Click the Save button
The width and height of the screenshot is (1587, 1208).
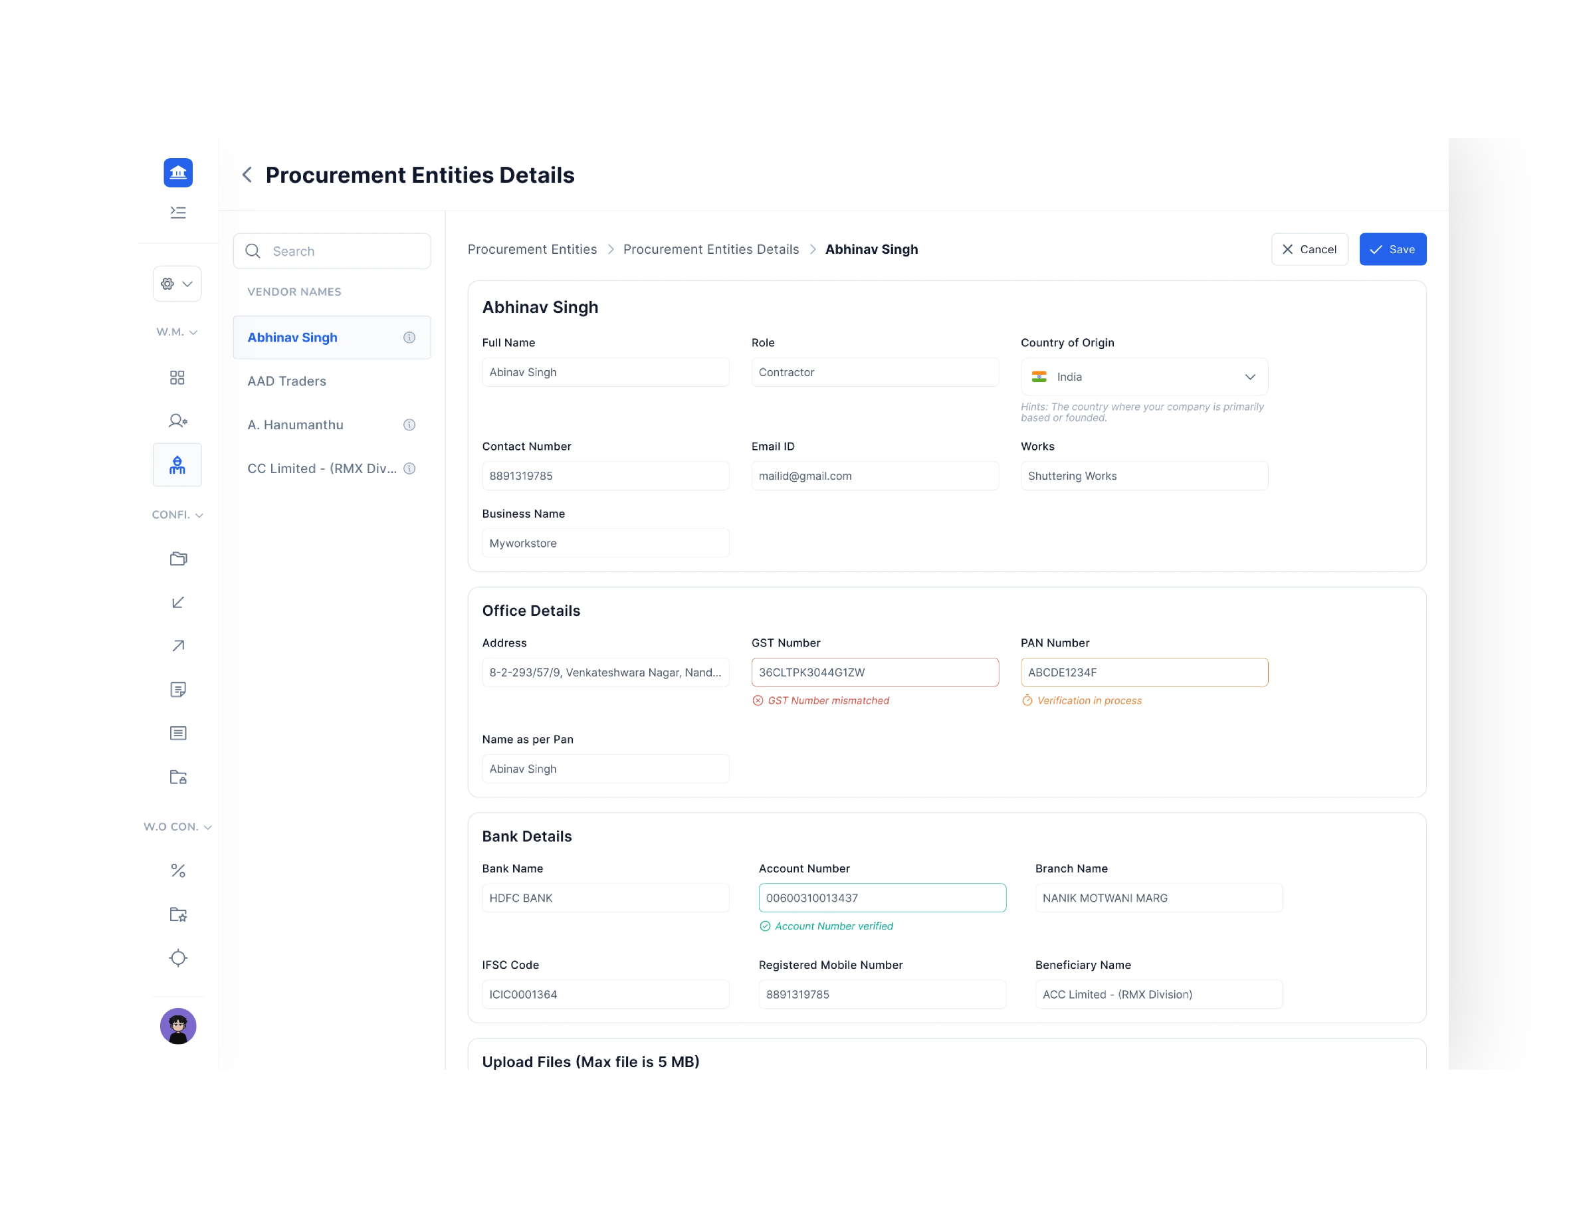1392,250
